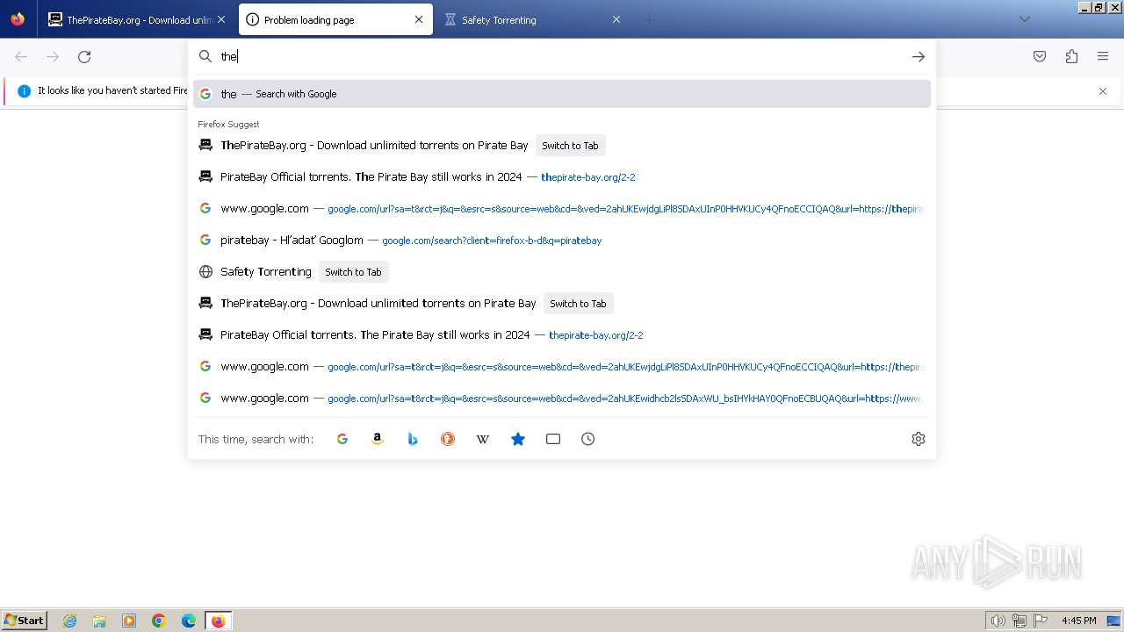Click the Safety Torrenting suggestion title
Image resolution: width=1124 pixels, height=632 pixels.
coord(266,272)
